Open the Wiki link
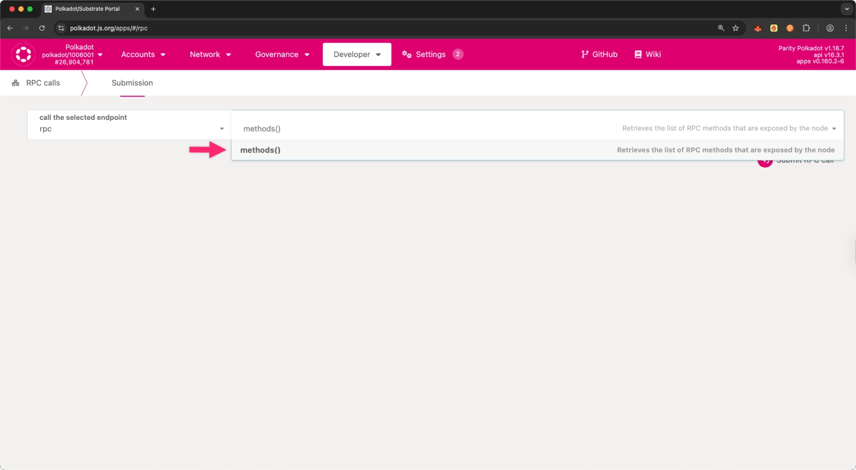Screen dimensions: 856x470 [648, 54]
